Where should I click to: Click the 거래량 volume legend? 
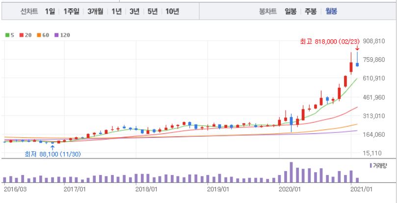[x=378, y=166]
